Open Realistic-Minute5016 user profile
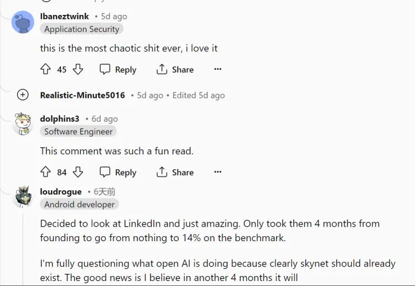This screenshot has height=286, width=415. (x=82, y=95)
